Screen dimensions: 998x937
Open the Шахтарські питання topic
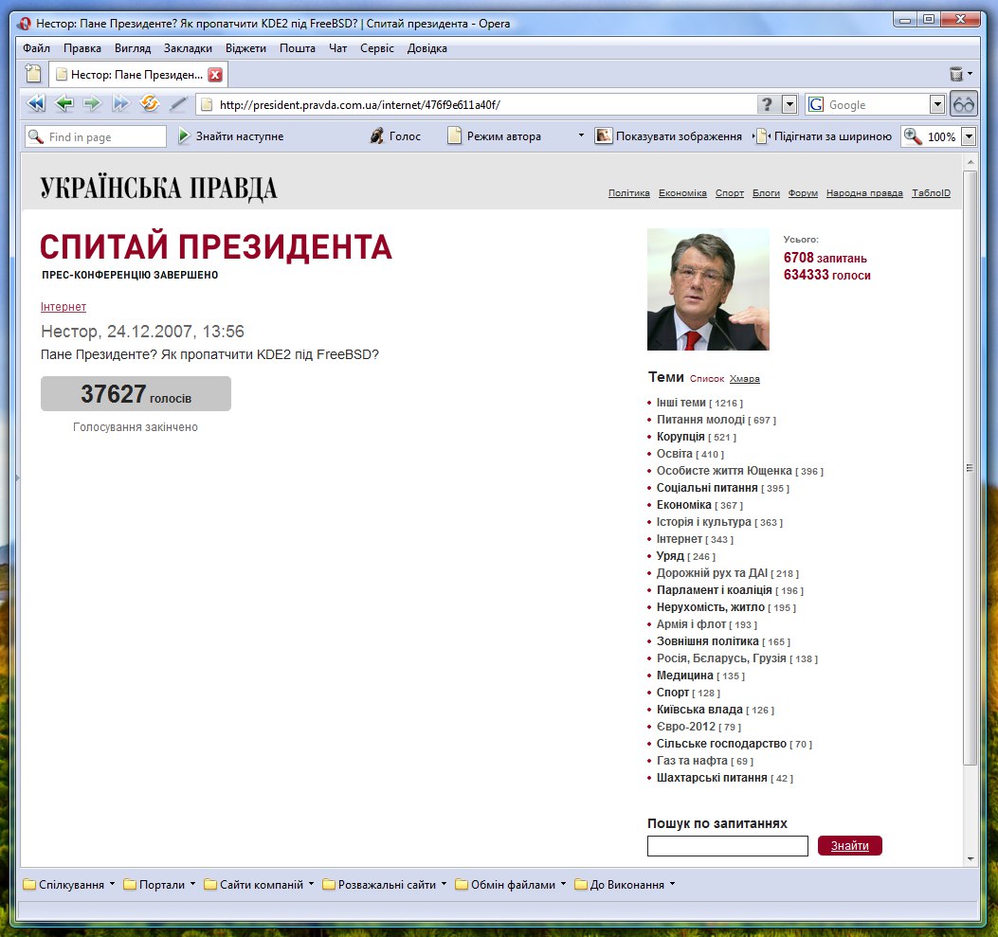pyautogui.click(x=712, y=777)
